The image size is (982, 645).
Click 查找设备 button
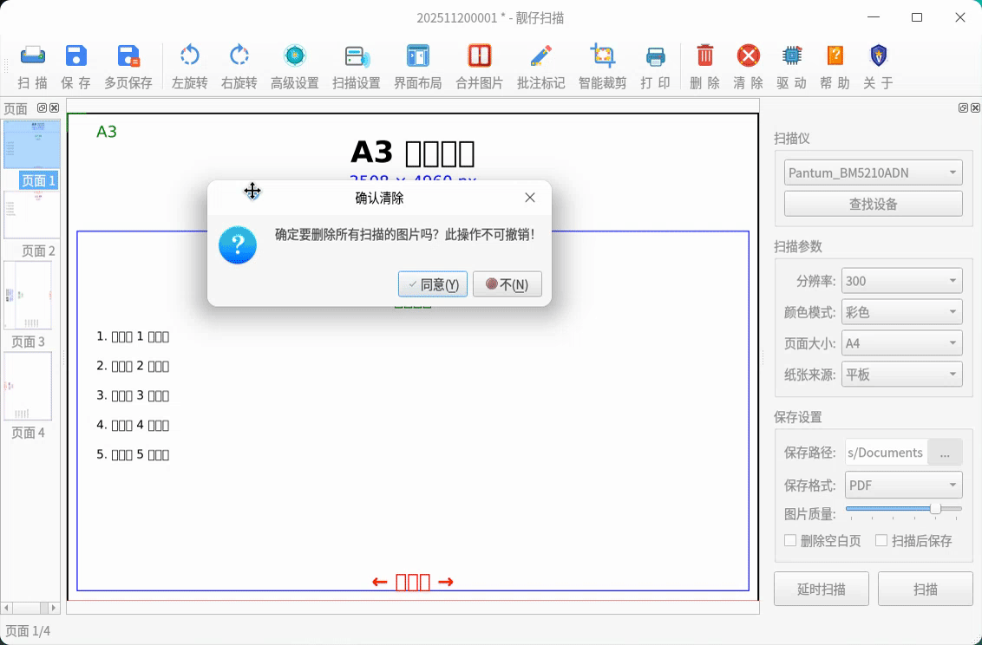point(873,204)
